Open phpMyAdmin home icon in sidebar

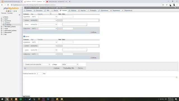click(x=7, y=11)
